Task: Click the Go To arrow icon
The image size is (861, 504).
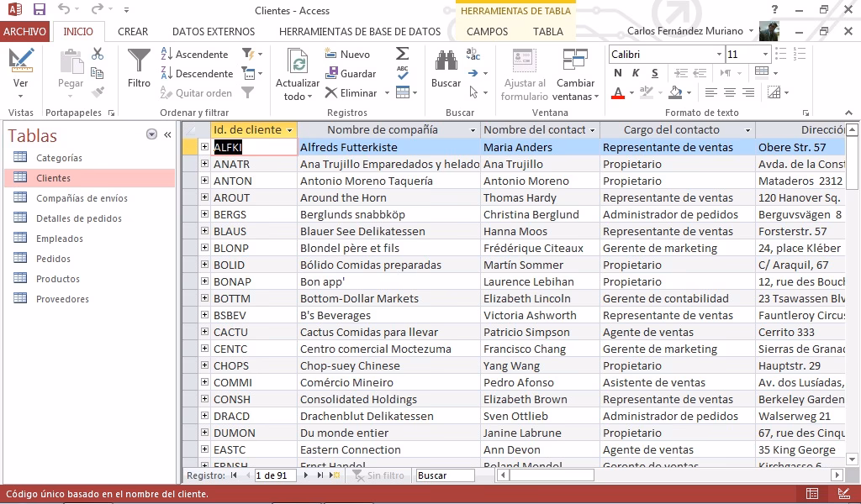Action: 473,73
